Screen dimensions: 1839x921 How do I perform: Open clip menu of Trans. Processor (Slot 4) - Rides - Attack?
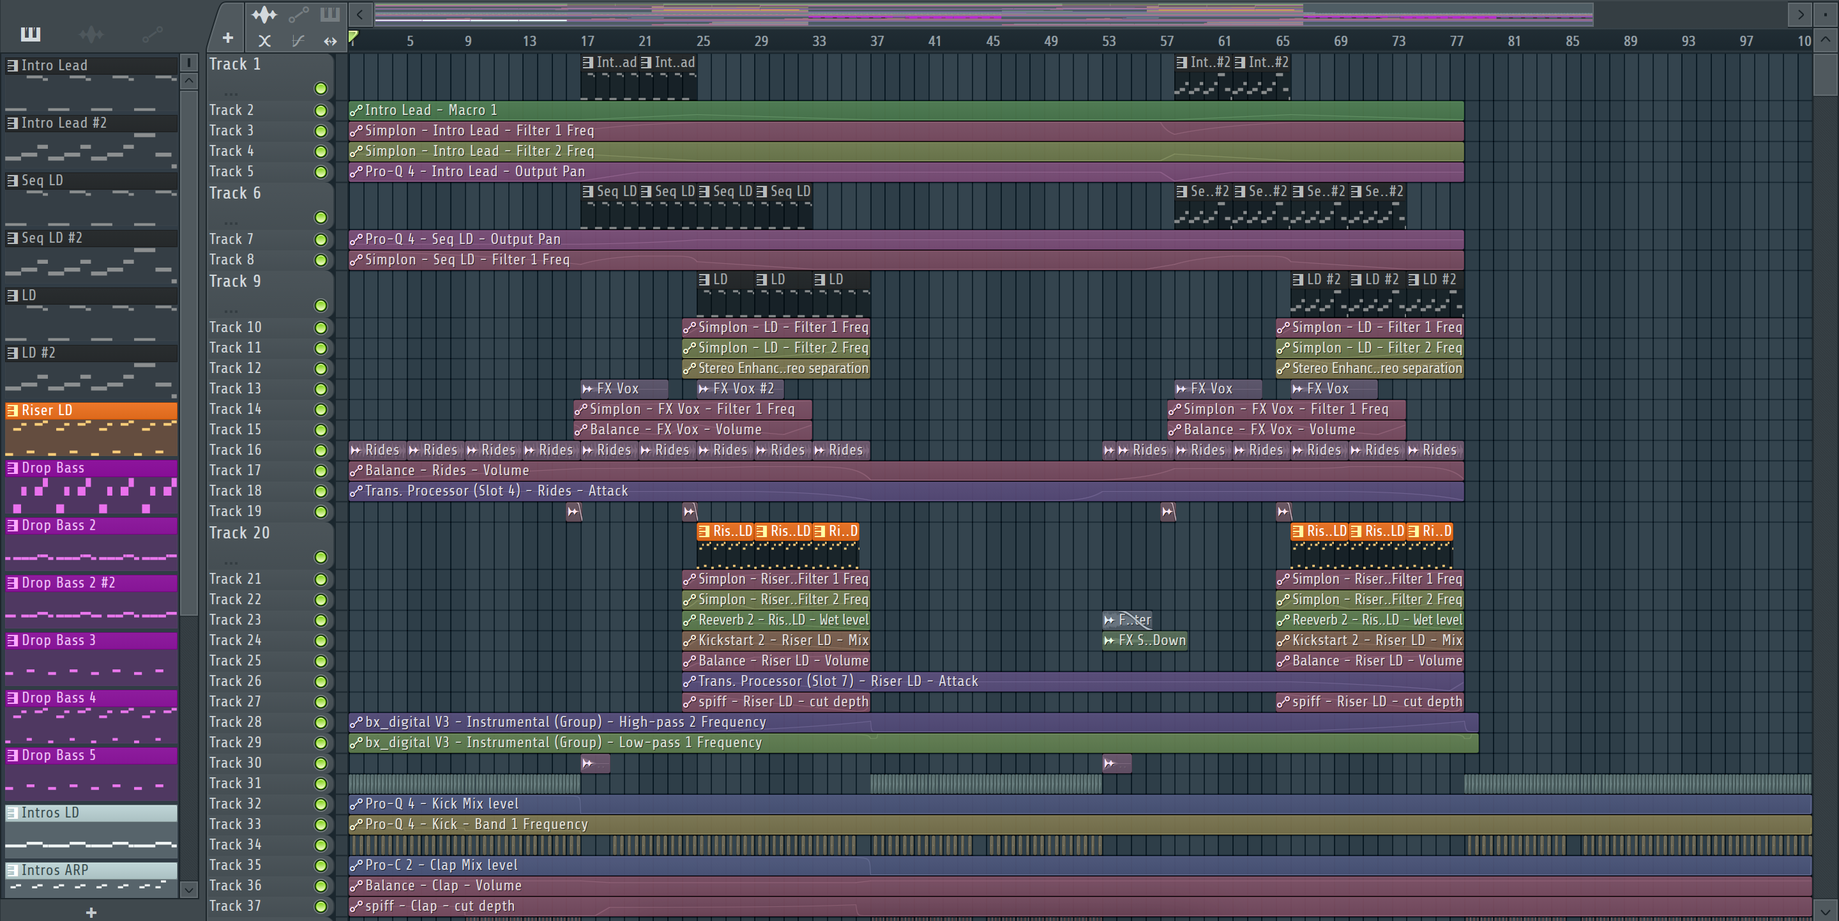pos(356,491)
